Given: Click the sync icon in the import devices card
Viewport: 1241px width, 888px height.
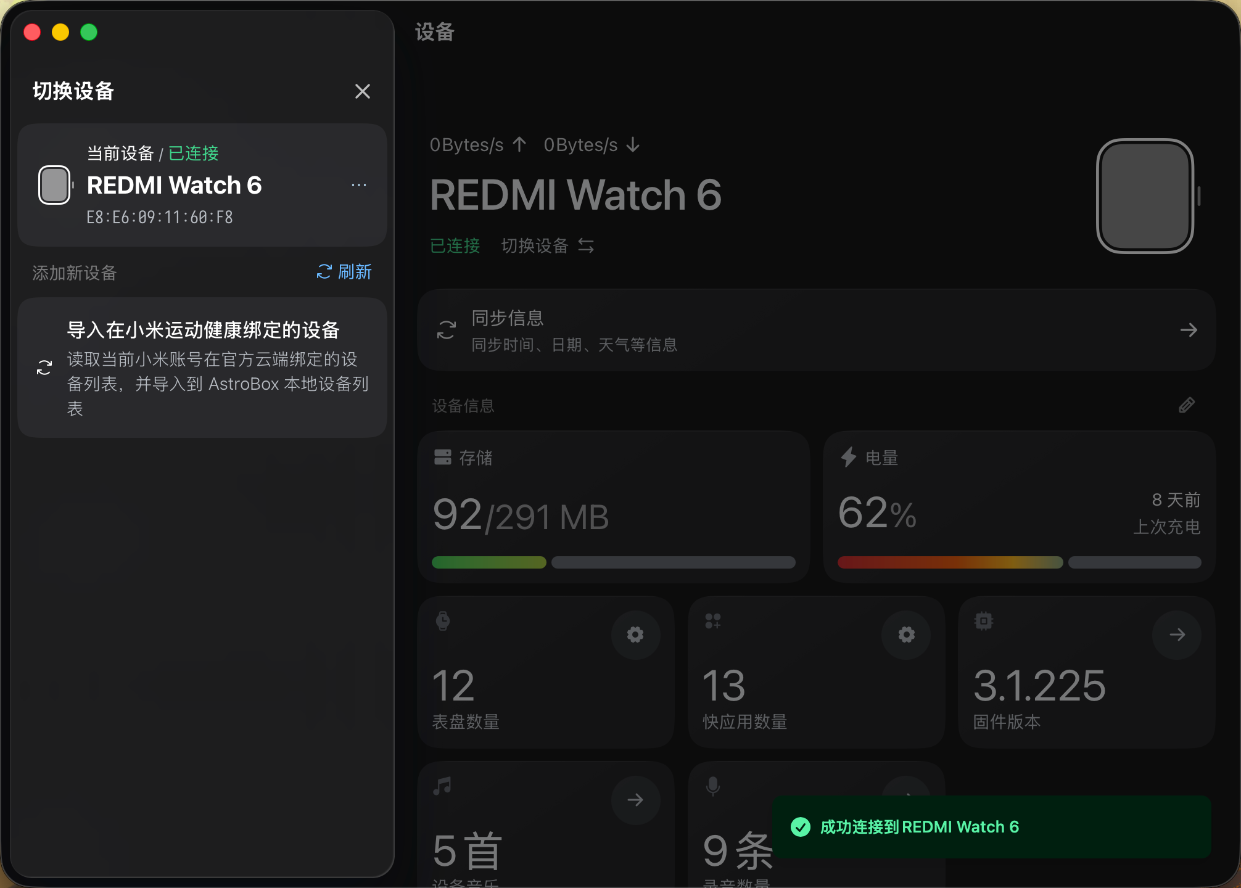Looking at the screenshot, I should (x=44, y=368).
